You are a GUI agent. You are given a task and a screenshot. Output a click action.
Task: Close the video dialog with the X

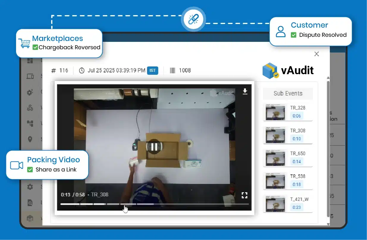tap(316, 54)
